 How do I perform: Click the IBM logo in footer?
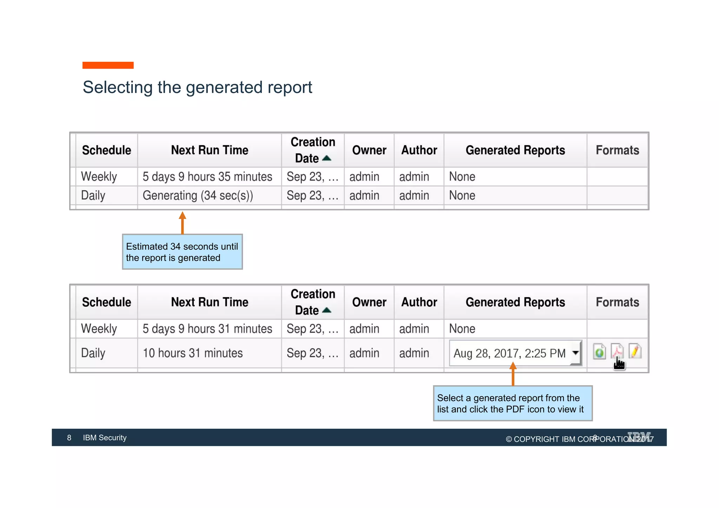point(639,436)
